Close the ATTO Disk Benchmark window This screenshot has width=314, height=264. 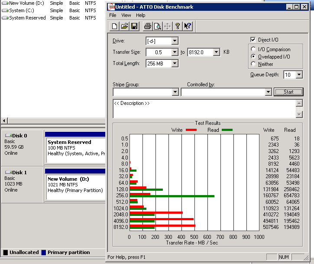click(x=304, y=7)
